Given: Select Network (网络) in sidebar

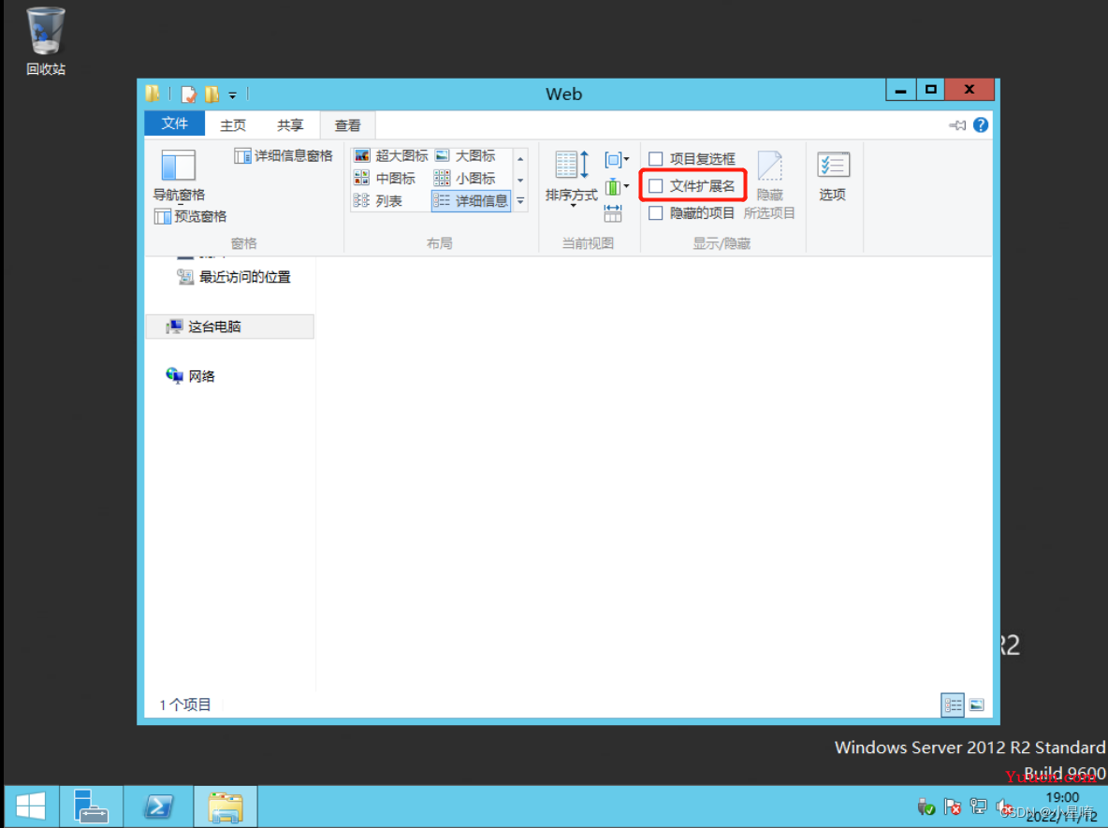Looking at the screenshot, I should point(190,376).
